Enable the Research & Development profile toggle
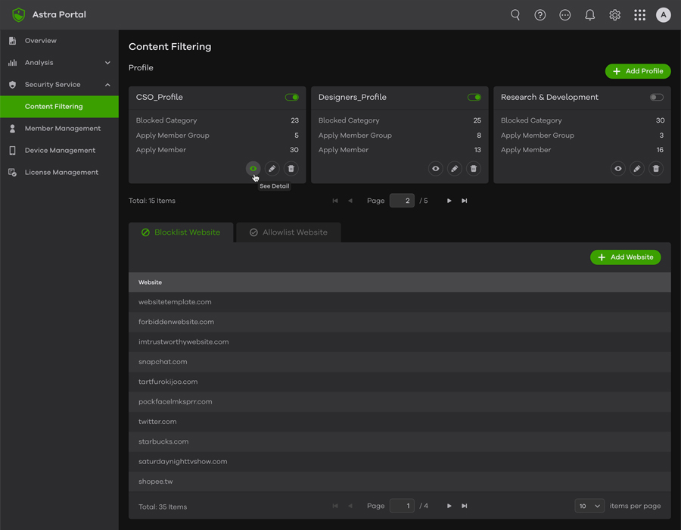 (x=656, y=98)
